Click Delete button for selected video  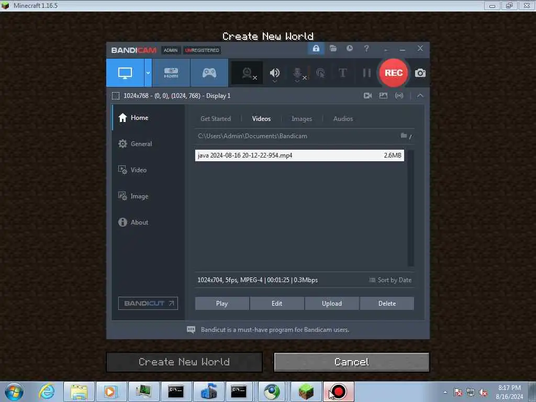click(x=387, y=304)
